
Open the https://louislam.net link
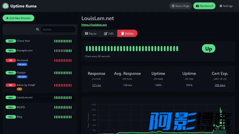point(94,25)
